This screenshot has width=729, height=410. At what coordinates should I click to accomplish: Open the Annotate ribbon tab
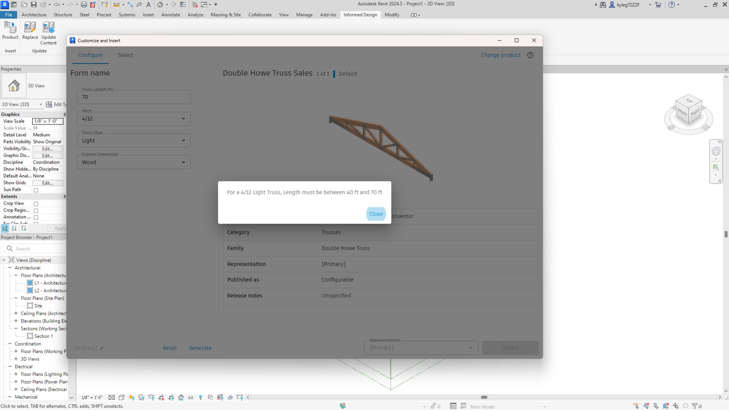pos(170,15)
